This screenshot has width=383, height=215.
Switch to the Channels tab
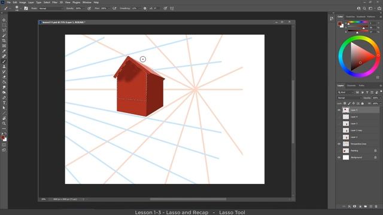pos(351,85)
